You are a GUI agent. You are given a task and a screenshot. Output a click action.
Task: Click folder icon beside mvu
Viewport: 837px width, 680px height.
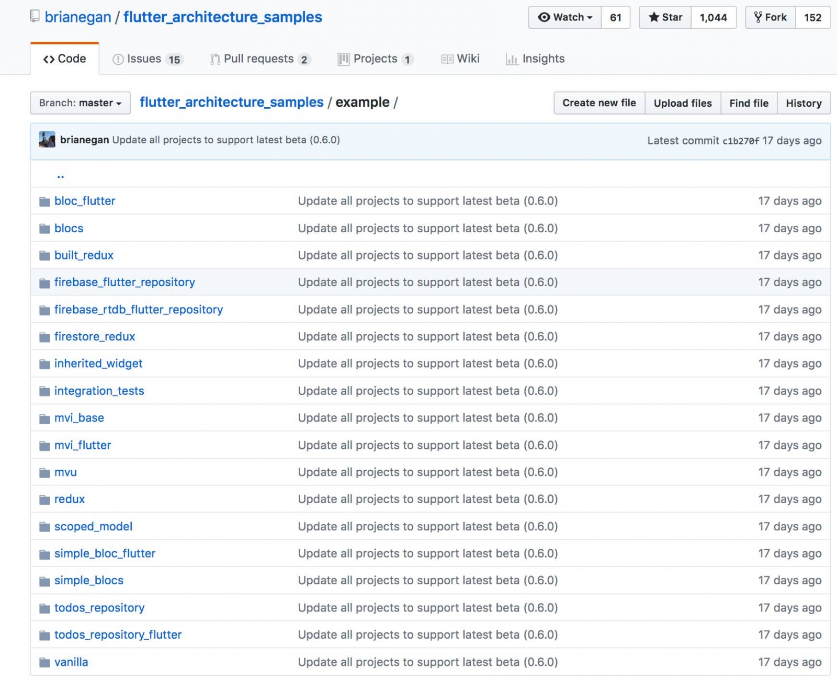[x=44, y=473]
